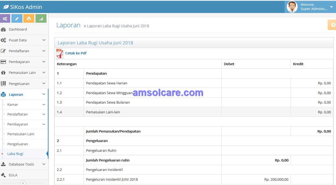Click the Laporan printer icon
This screenshot has height=185, width=336.
click(3, 95)
